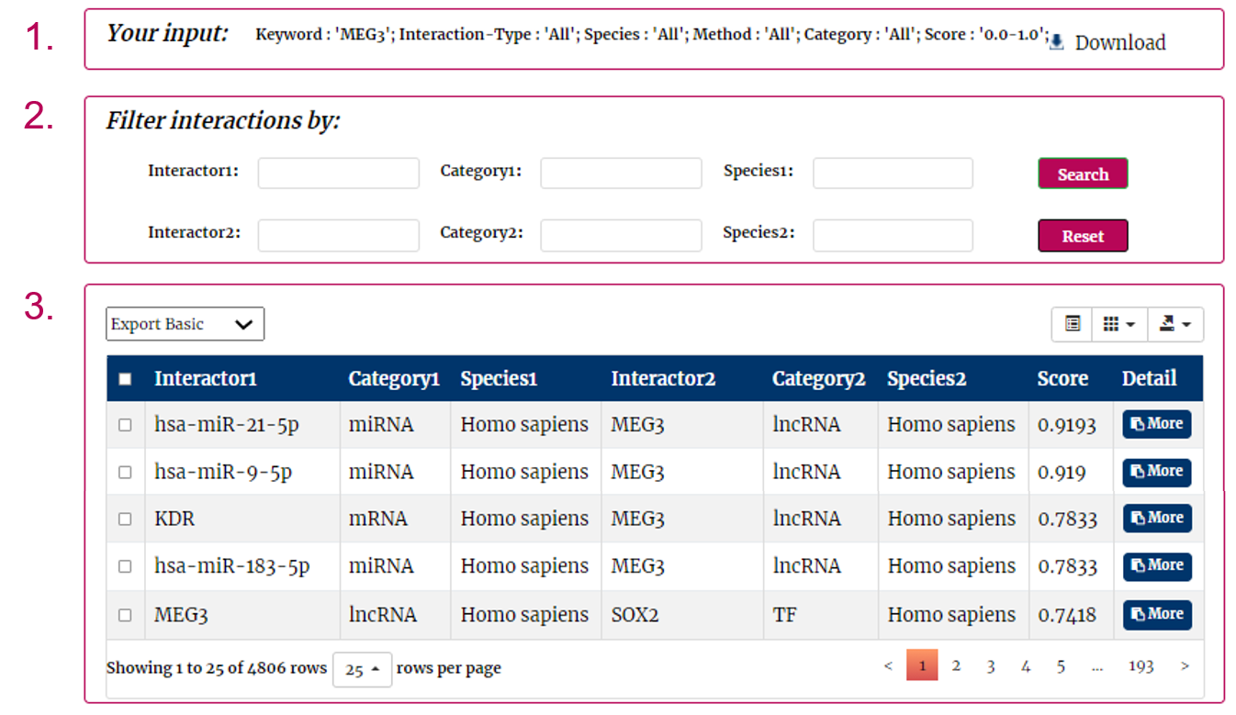Open the columns visibility grid icon
Screen dimensions: 1236x715
click(x=1118, y=324)
